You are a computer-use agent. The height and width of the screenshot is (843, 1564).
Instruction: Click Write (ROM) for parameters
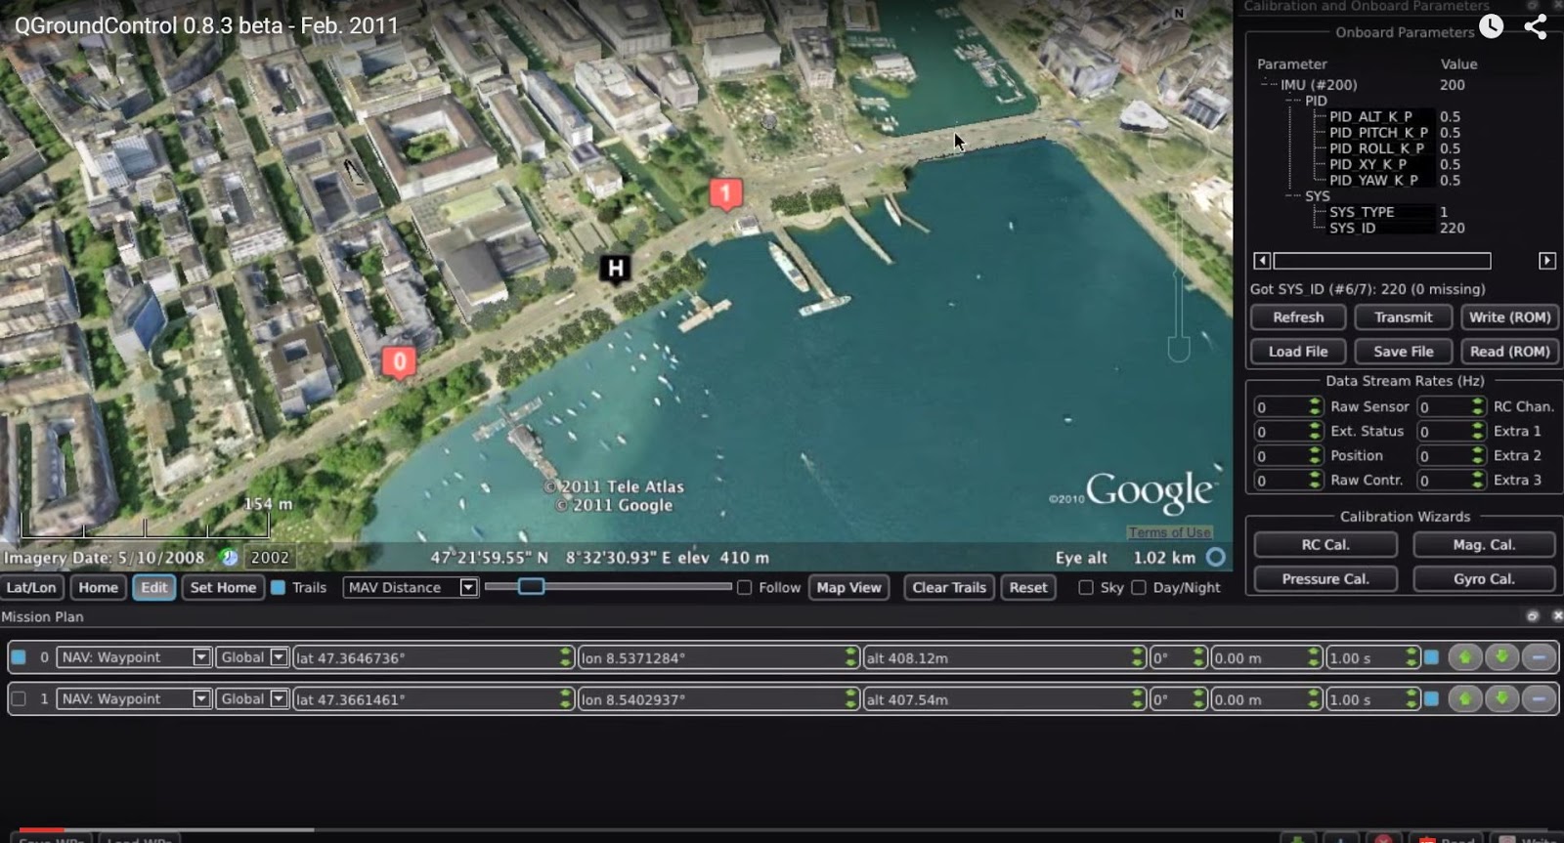pyautogui.click(x=1509, y=317)
